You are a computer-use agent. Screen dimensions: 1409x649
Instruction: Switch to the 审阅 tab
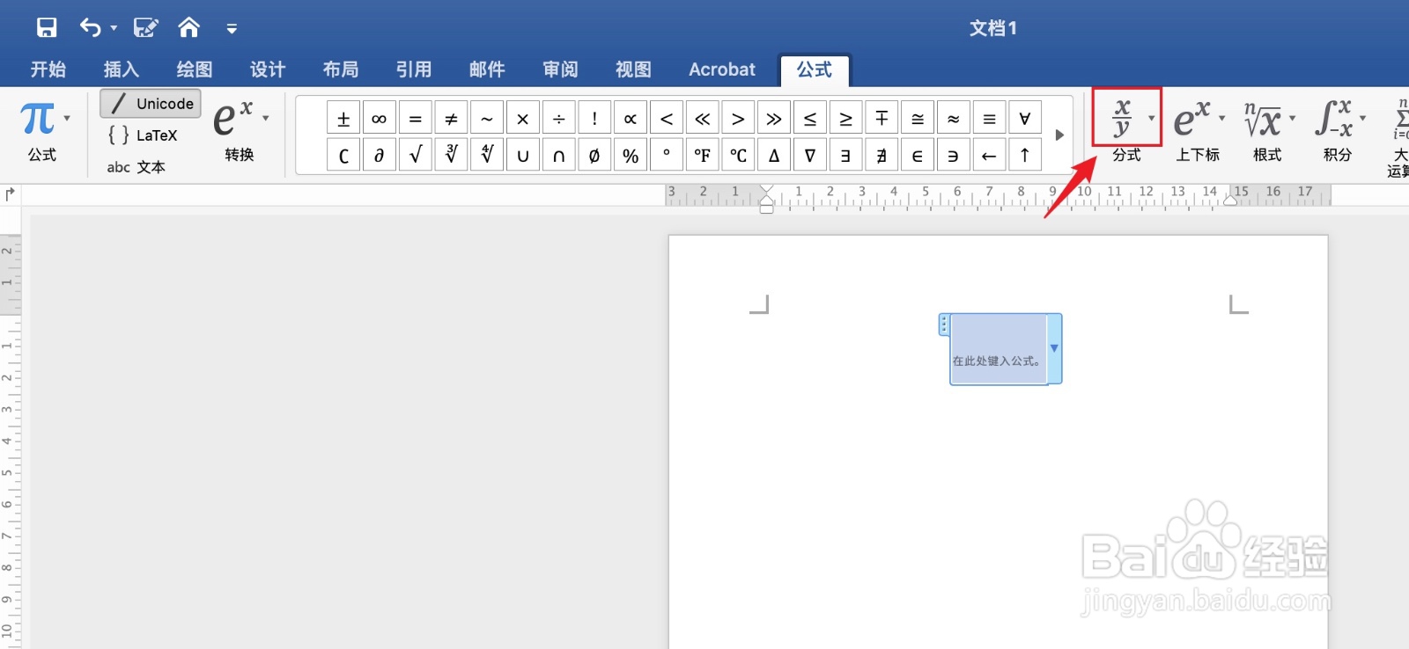click(560, 69)
